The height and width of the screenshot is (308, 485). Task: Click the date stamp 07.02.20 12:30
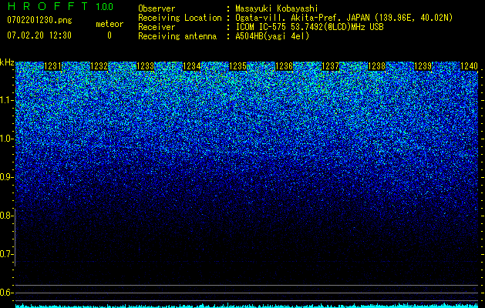click(x=39, y=35)
